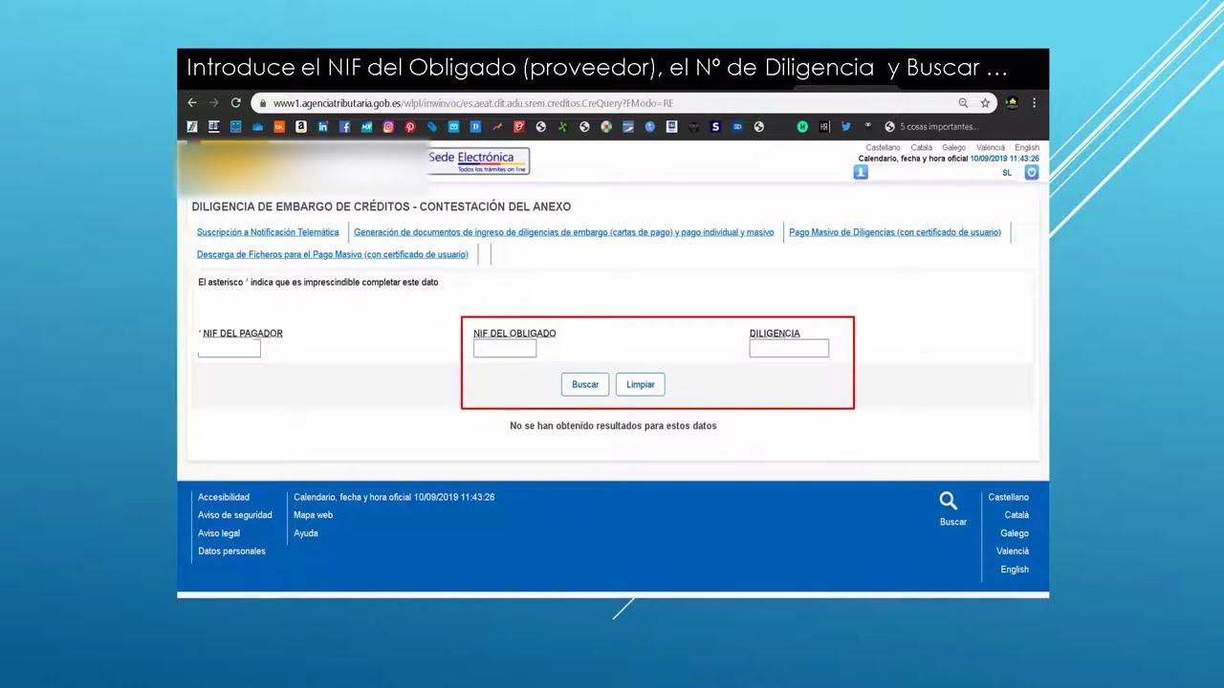This screenshot has width=1224, height=688.
Task: Click the search magnifier icon in the blue footer
Action: 948,500
